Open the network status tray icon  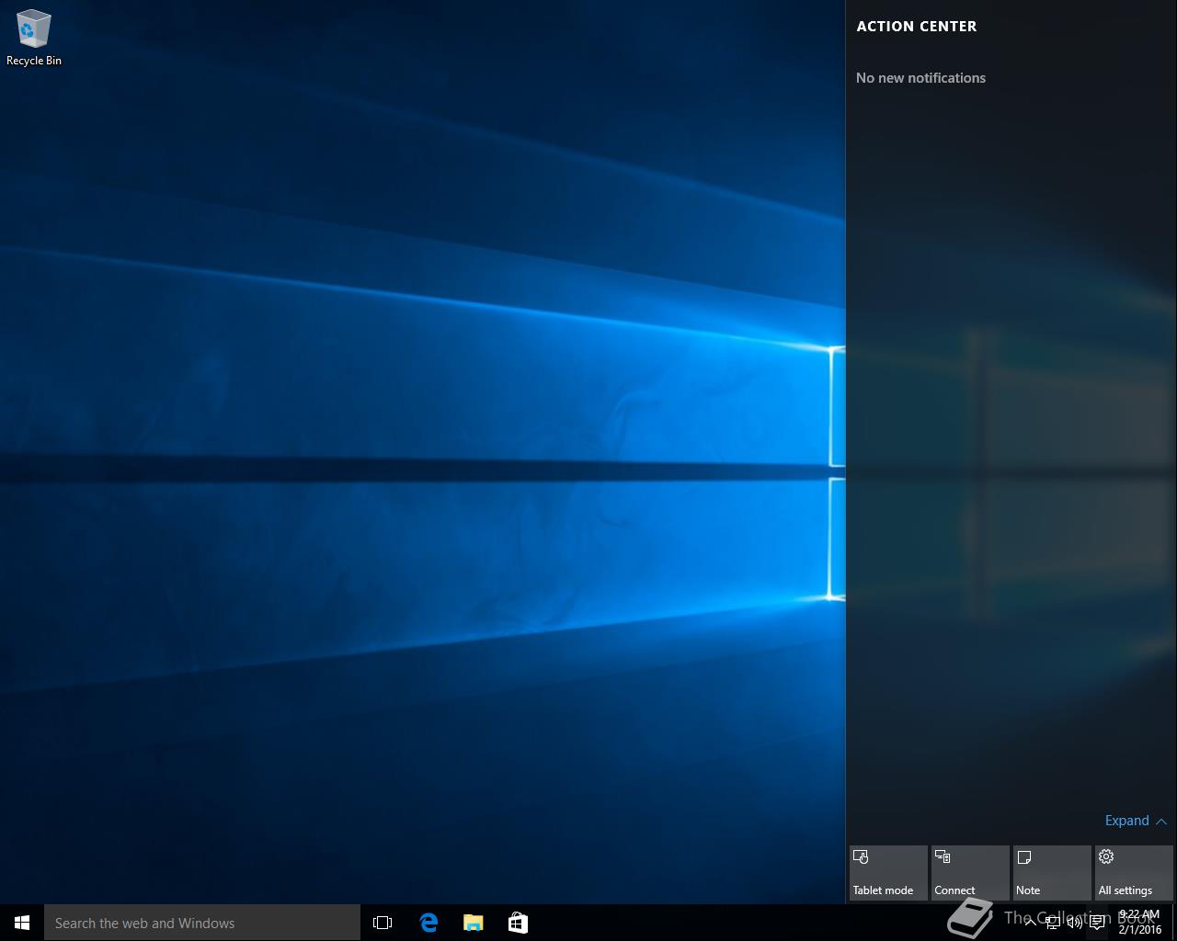[x=1053, y=923]
